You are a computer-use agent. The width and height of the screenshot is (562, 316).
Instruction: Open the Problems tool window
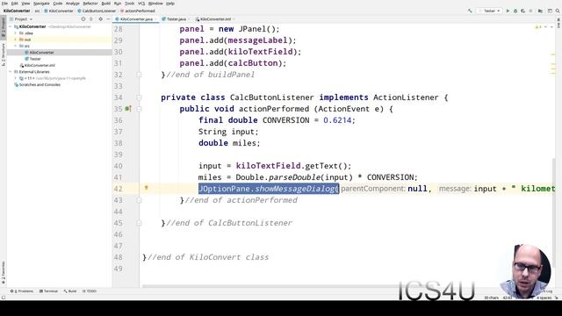click(x=22, y=291)
